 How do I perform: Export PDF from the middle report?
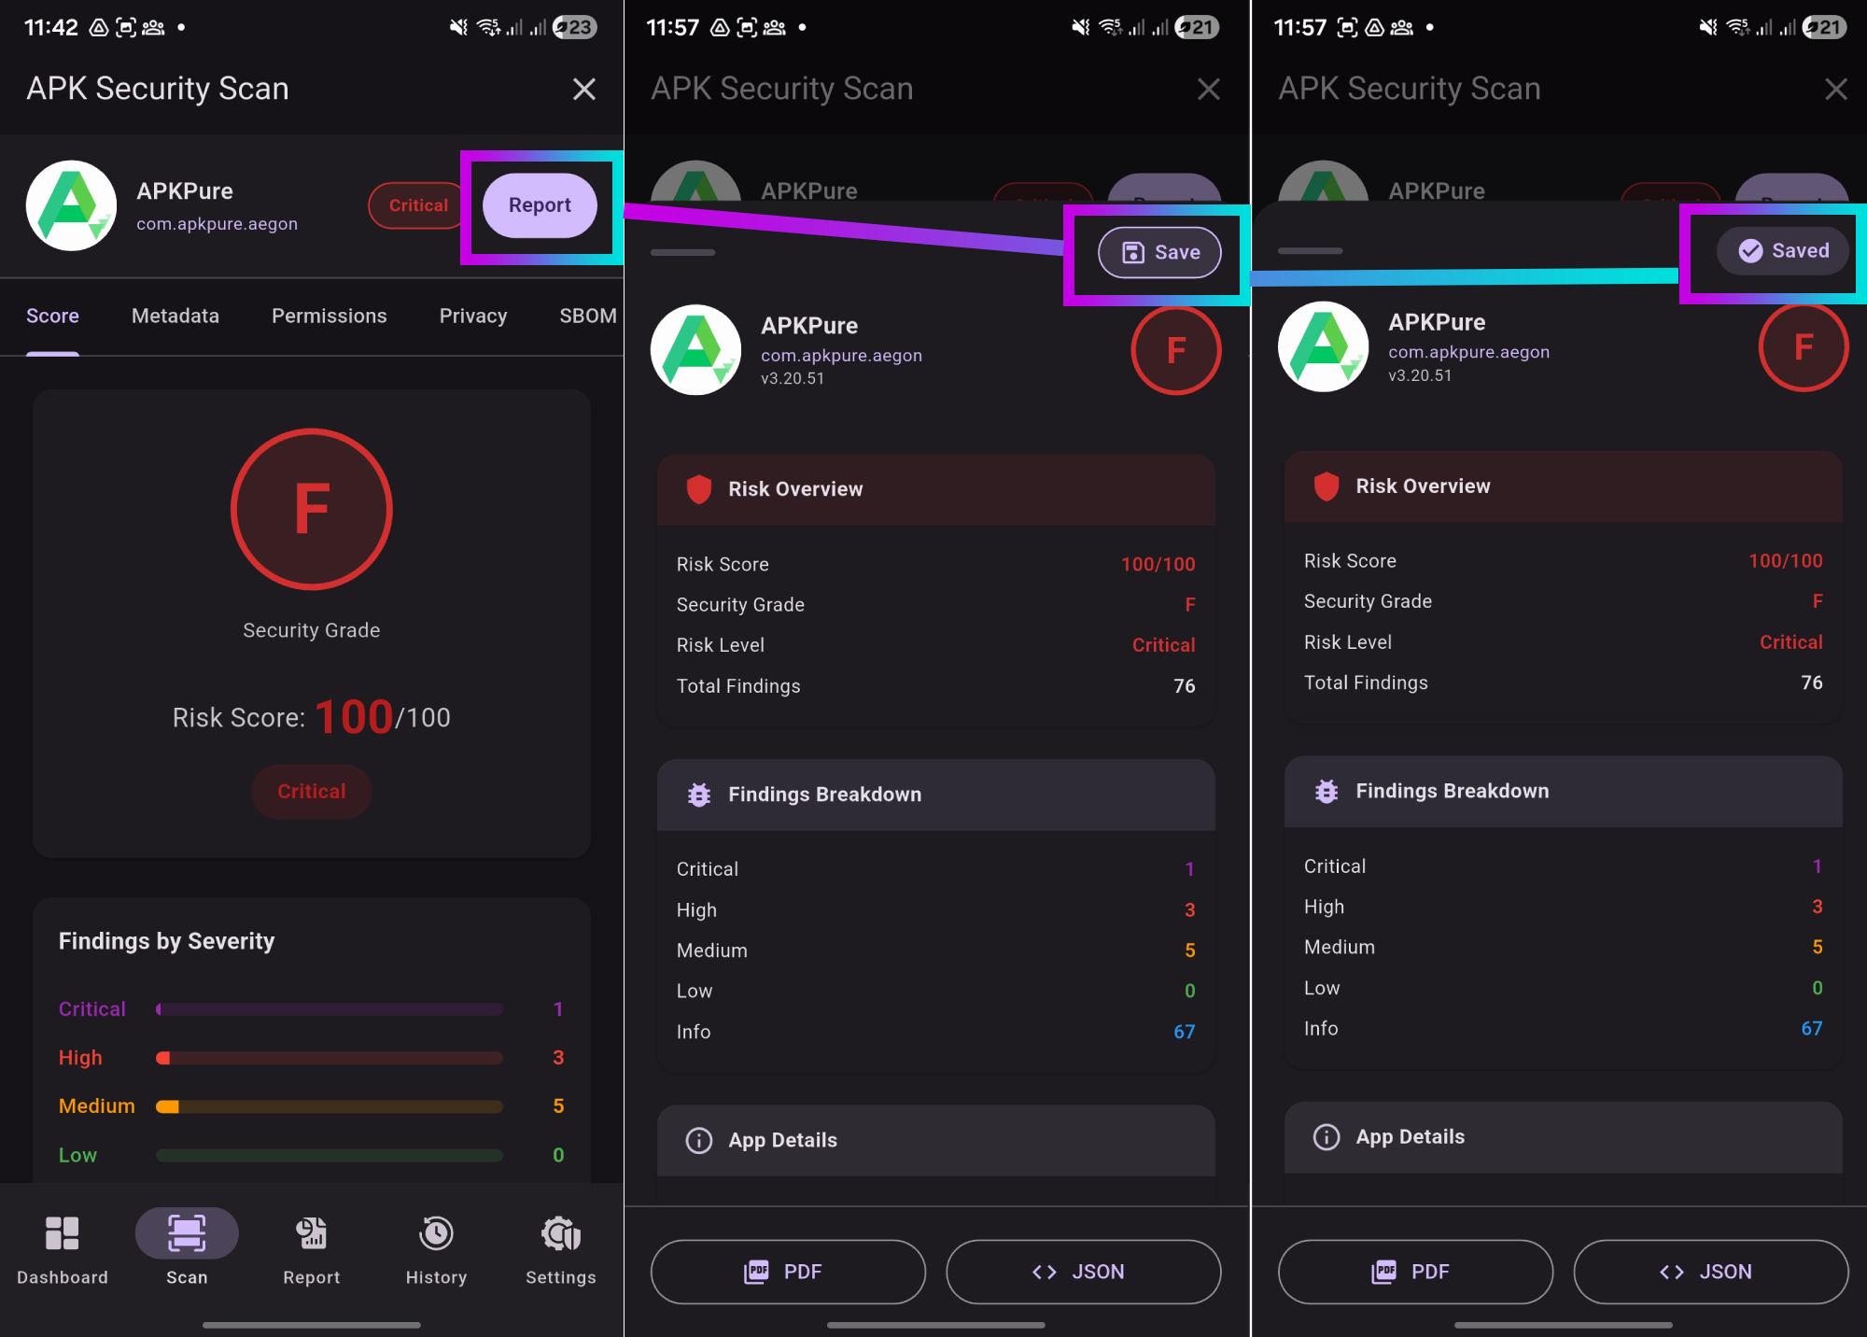[x=788, y=1272]
